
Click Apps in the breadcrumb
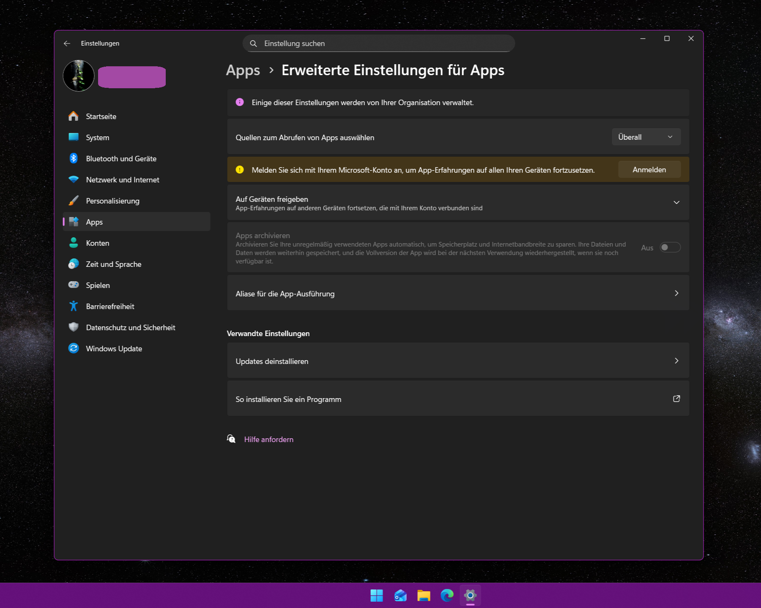[x=243, y=70]
